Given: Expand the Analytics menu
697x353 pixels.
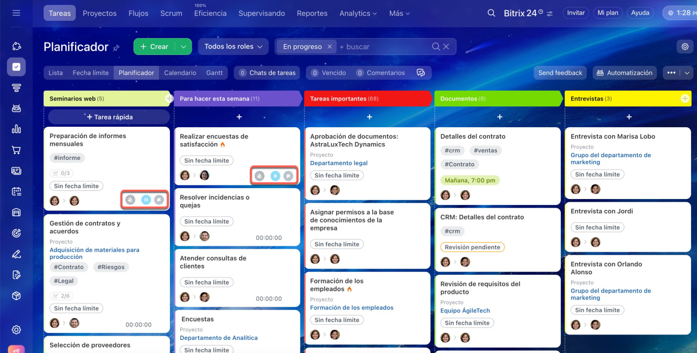Looking at the screenshot, I should tap(358, 13).
